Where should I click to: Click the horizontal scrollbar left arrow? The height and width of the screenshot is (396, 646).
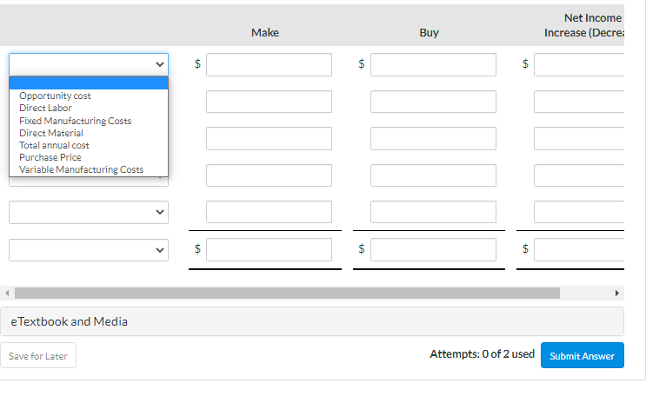pyautogui.click(x=7, y=293)
